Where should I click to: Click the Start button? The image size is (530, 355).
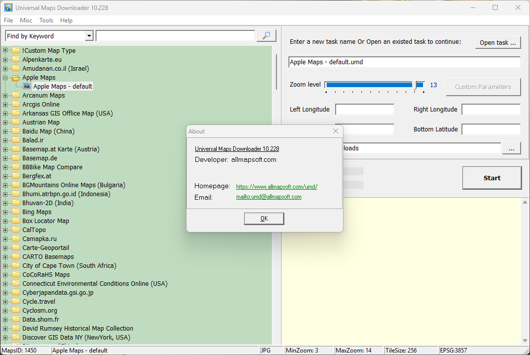492,178
